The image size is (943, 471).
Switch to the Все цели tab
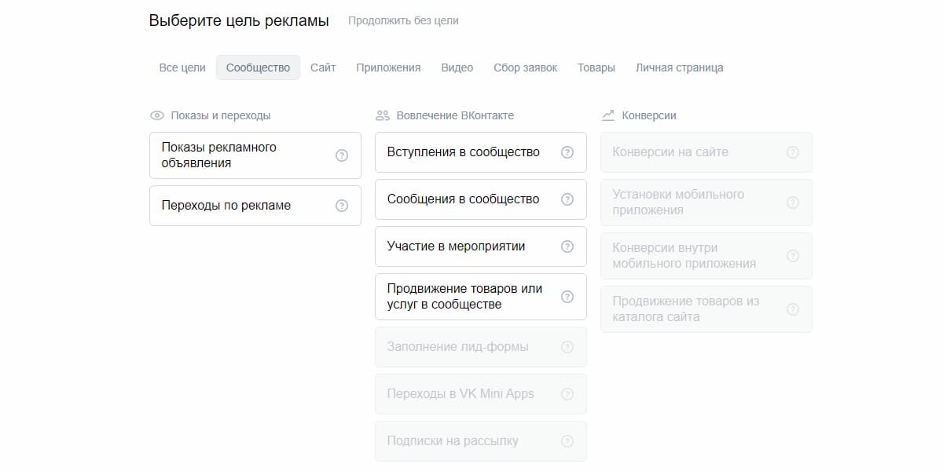[182, 68]
